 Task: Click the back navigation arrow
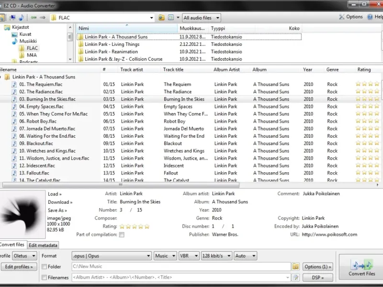pos(34,18)
